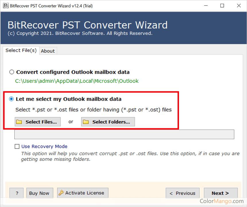Enable the Use Recovery Mode checkbox

point(17,146)
